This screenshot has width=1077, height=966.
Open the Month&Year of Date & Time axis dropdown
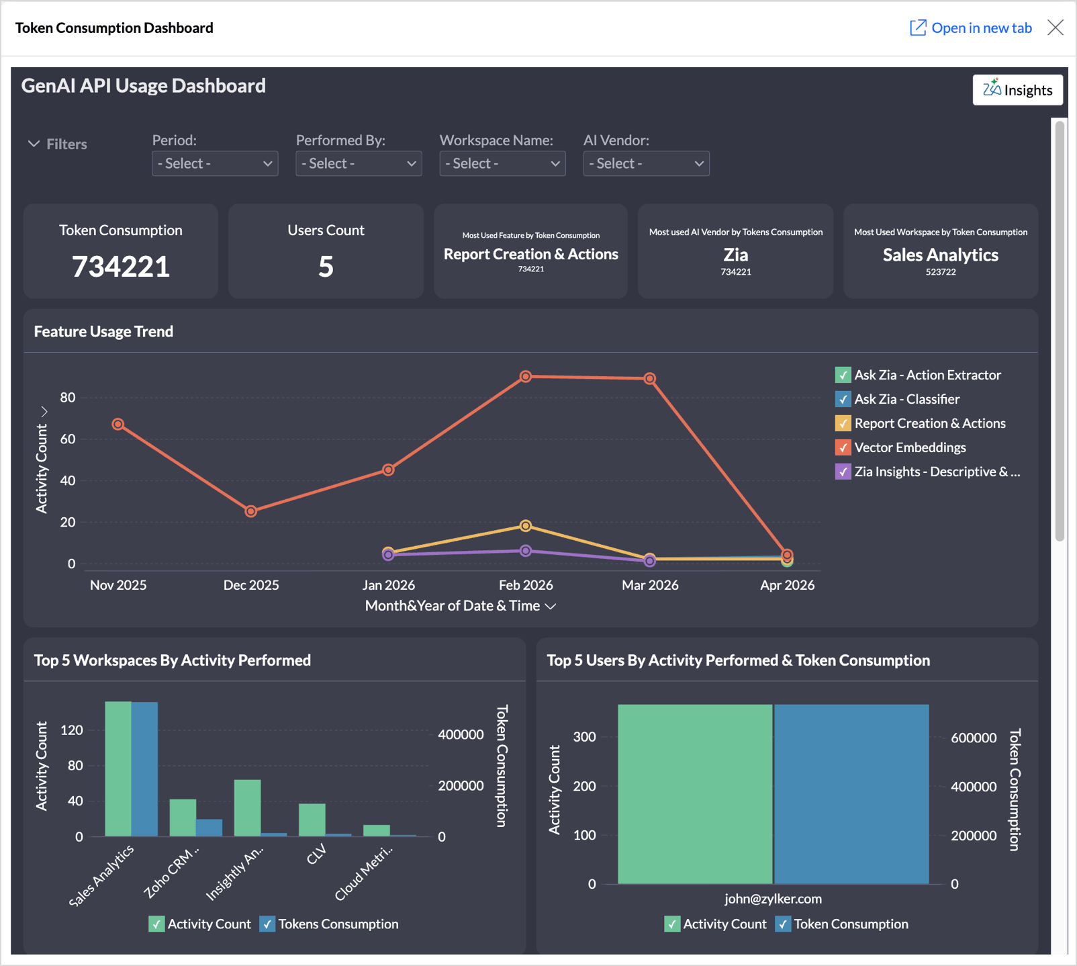click(551, 606)
